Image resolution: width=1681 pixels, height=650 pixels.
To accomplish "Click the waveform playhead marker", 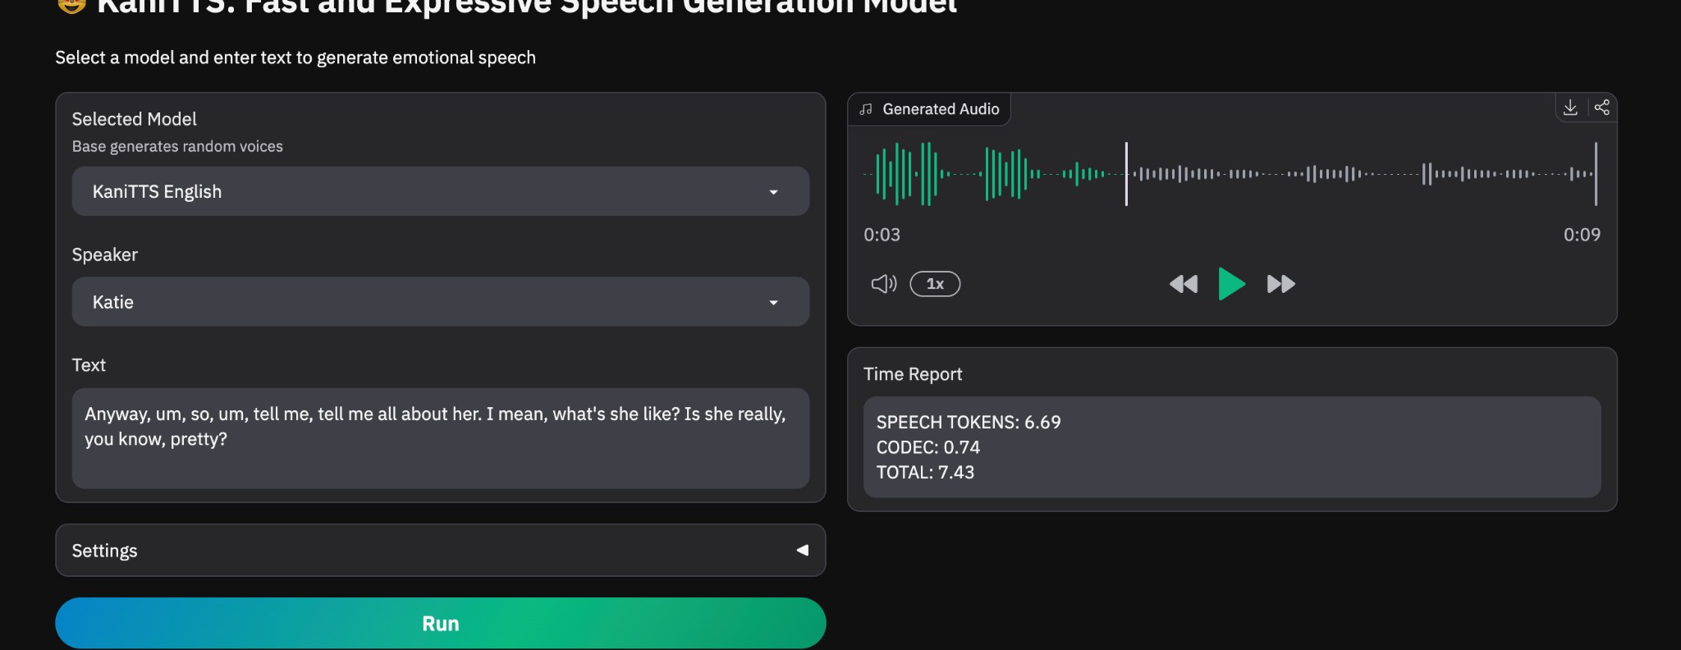I will point(1126,174).
